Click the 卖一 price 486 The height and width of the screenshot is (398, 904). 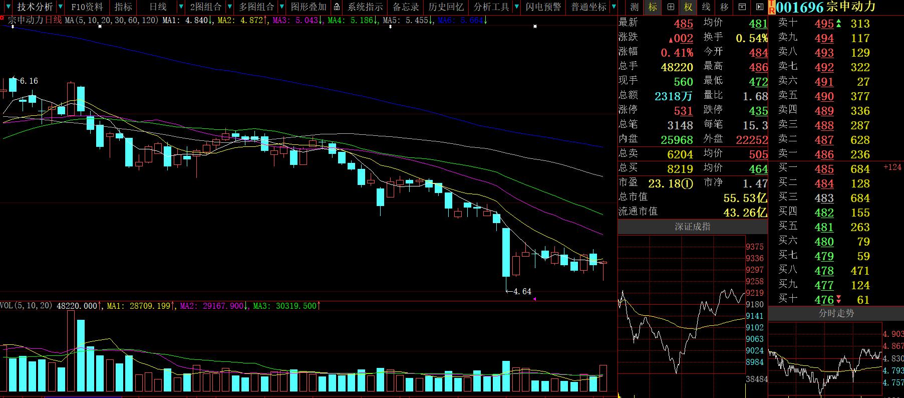click(x=824, y=154)
